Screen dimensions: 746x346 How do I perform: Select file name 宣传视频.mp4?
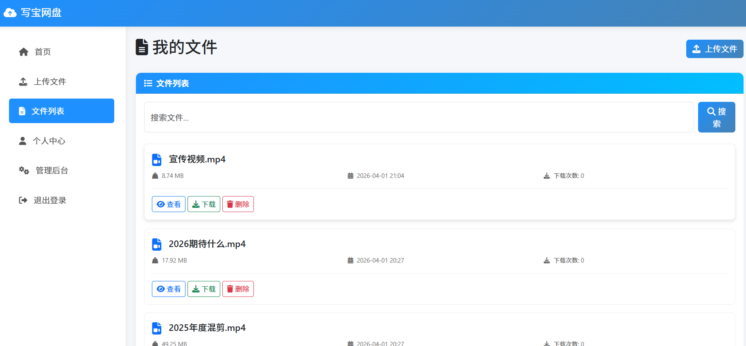pos(197,160)
